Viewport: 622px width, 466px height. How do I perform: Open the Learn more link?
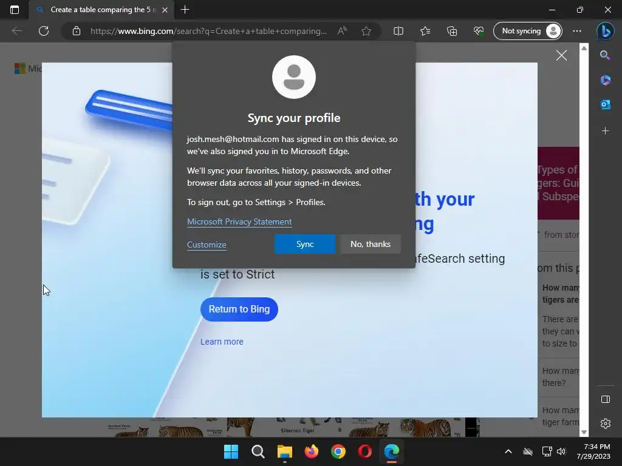pos(222,342)
